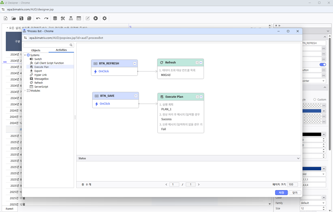Viewport: 333px width, 212px height.
Task: Click the Run/Play icon in designer toolbar
Action: point(95,18)
